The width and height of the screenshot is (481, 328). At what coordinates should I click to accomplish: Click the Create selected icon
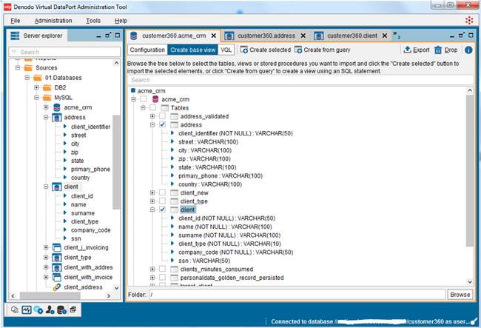click(244, 50)
